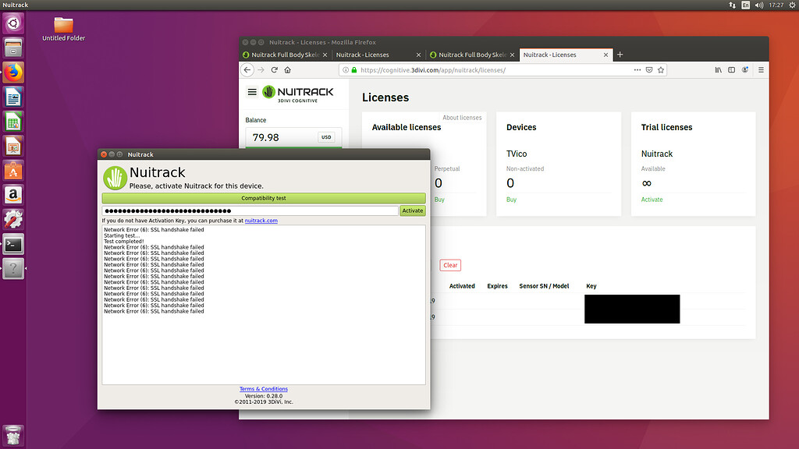799x449 pixels.
Task: Click Activate button in Nuitrack dialog
Action: [x=412, y=210]
